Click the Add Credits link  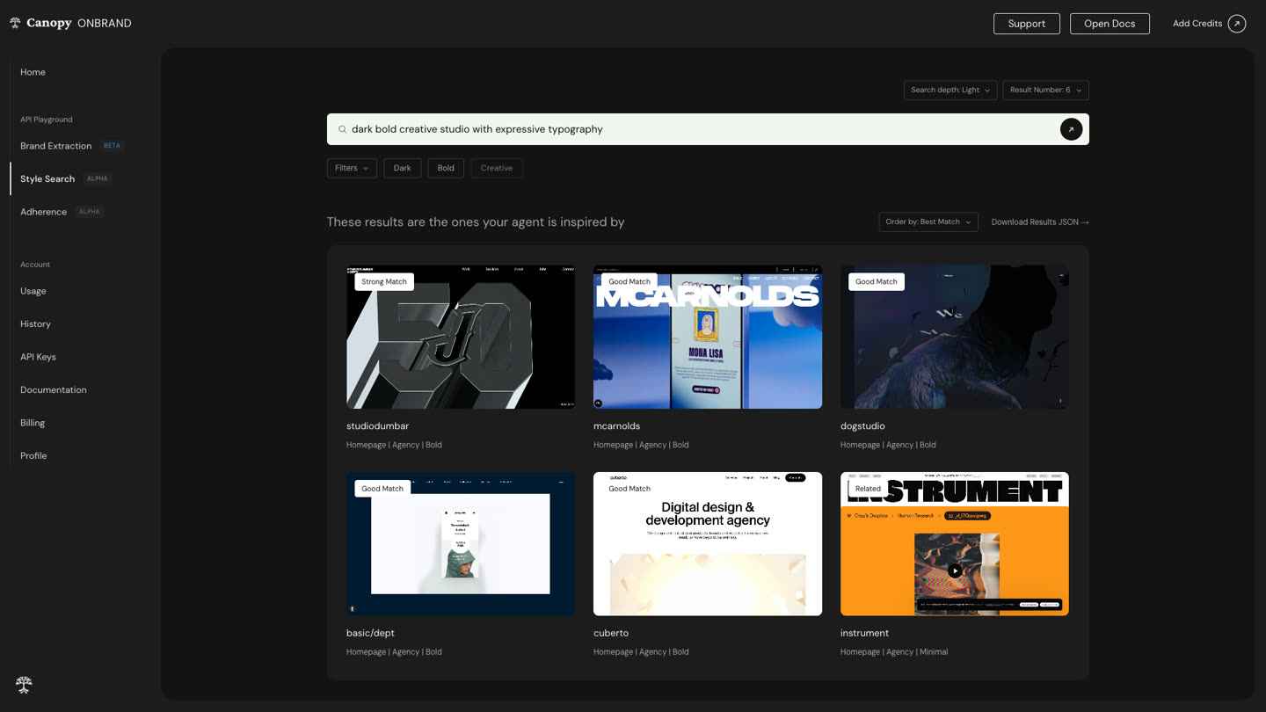click(x=1197, y=24)
